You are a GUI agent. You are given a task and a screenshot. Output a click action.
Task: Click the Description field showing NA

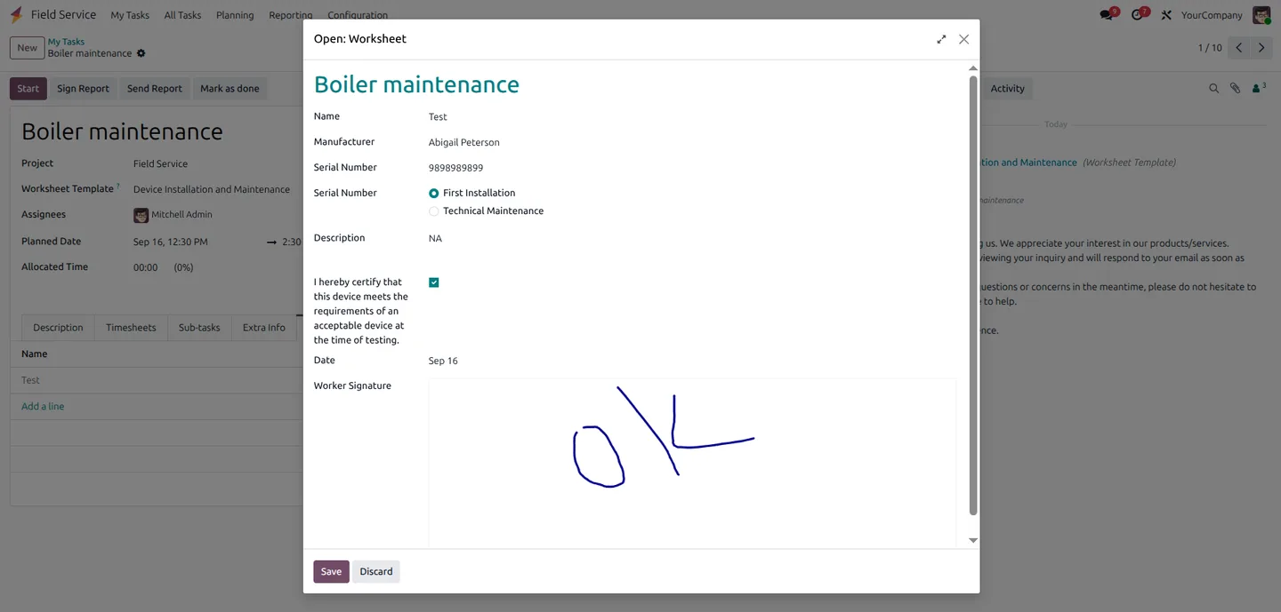click(435, 239)
